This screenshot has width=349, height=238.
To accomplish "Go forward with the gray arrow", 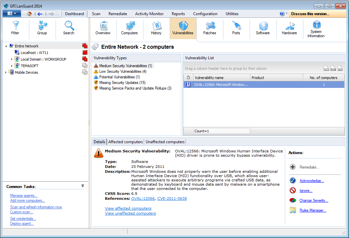I will (51, 14).
